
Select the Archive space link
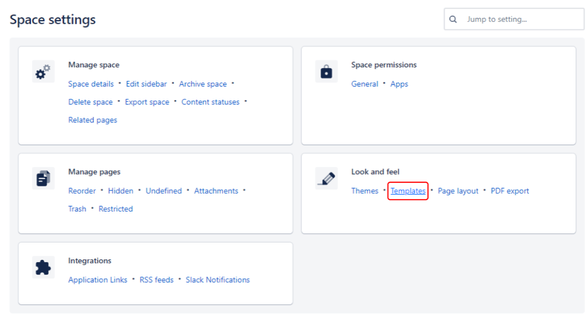click(x=203, y=84)
